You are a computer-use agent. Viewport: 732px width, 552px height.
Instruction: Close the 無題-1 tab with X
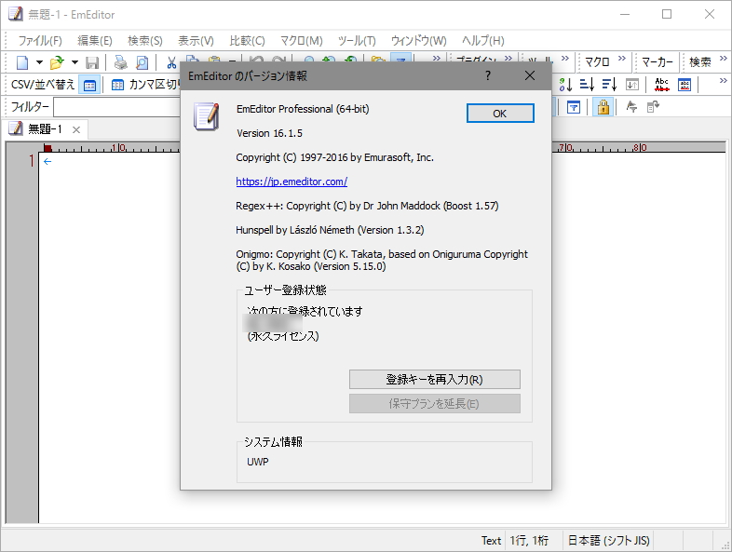coord(76,129)
